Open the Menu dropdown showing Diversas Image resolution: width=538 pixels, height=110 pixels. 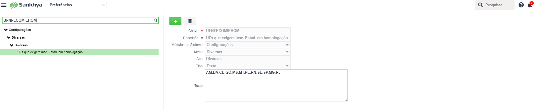click(248, 52)
